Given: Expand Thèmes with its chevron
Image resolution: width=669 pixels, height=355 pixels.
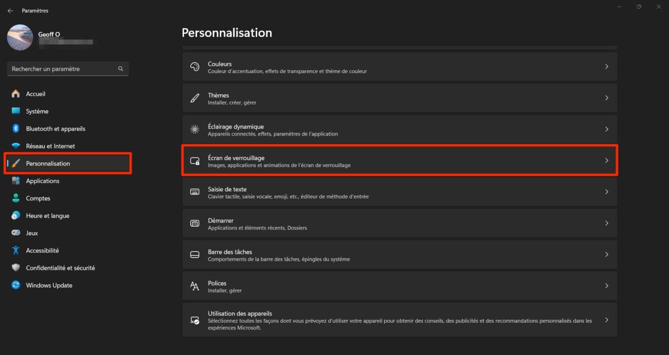Looking at the screenshot, I should (607, 98).
